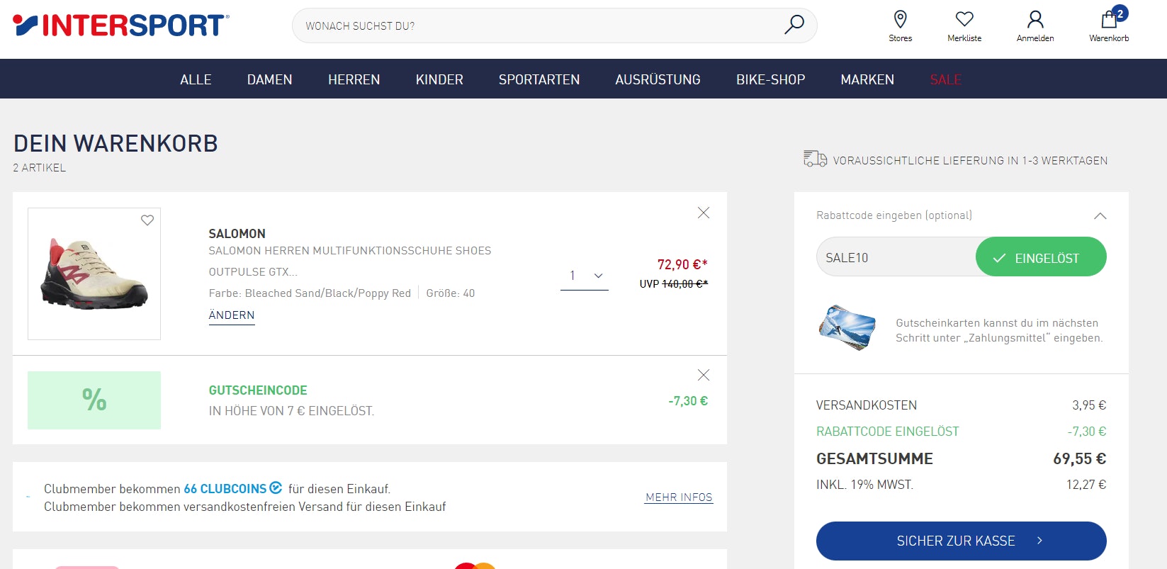Open the Stores locator icon
This screenshot has width=1167, height=569.
[901, 19]
